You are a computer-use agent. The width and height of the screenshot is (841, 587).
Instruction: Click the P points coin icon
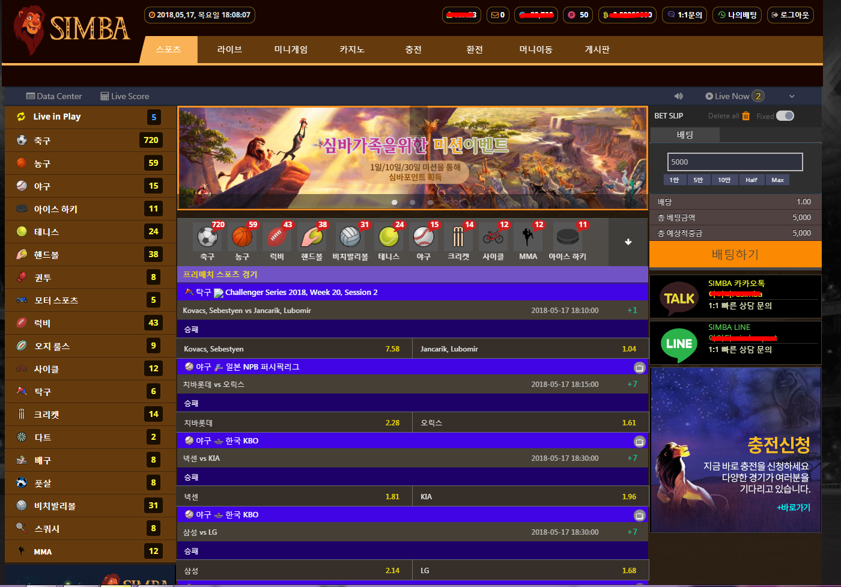tap(572, 15)
